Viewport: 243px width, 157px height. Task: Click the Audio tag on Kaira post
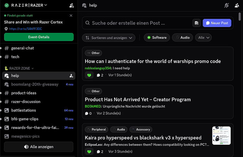coord(119,130)
